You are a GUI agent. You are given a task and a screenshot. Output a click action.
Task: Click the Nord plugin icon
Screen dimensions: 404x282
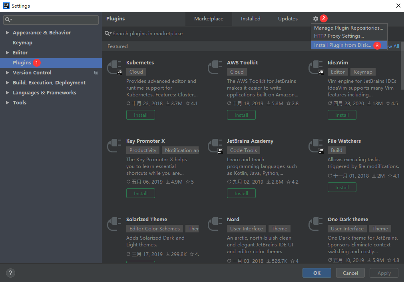(x=215, y=224)
